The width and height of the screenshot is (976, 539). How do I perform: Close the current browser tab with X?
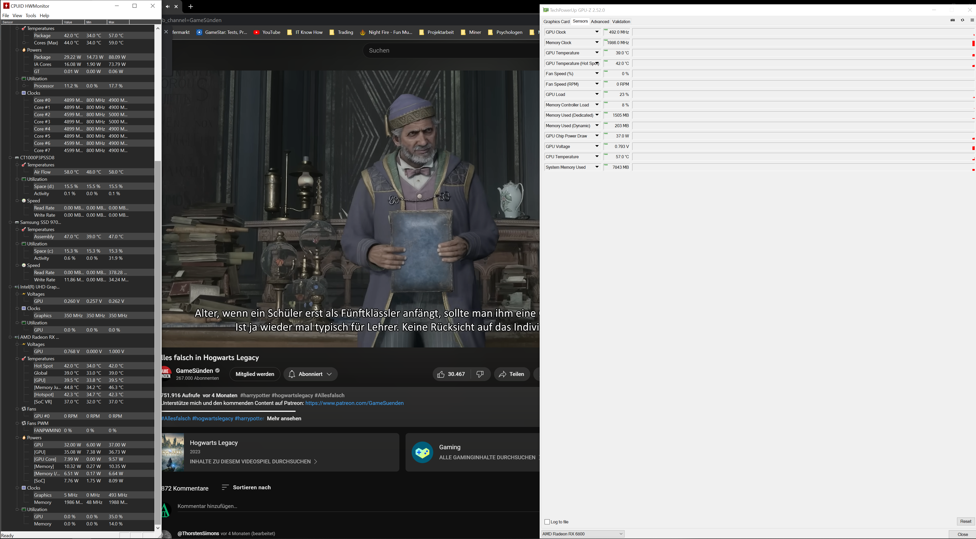(x=176, y=6)
